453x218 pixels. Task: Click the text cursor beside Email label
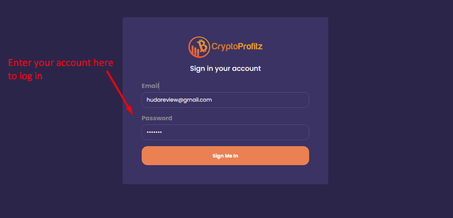click(159, 86)
